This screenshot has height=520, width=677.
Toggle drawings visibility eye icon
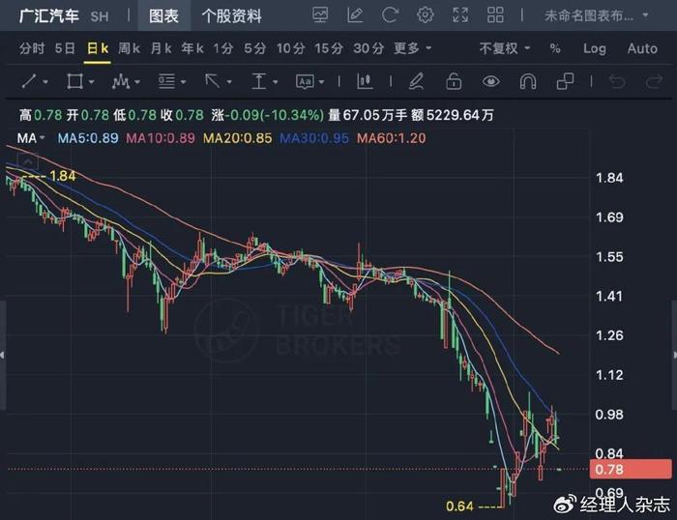[x=491, y=81]
